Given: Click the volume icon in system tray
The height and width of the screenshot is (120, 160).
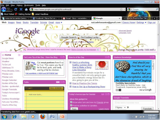Looking at the screenshot, I should [x=144, y=117].
